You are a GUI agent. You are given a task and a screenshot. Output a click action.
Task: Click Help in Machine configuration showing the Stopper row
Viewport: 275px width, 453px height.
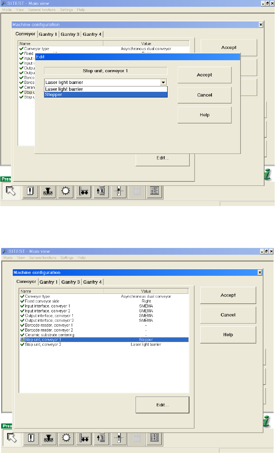(x=228, y=334)
